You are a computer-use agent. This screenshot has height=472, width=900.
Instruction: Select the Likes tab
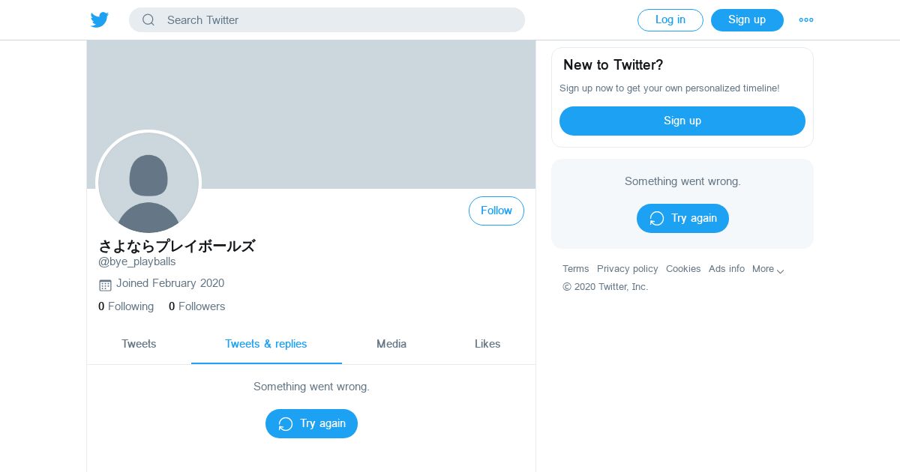click(x=487, y=344)
